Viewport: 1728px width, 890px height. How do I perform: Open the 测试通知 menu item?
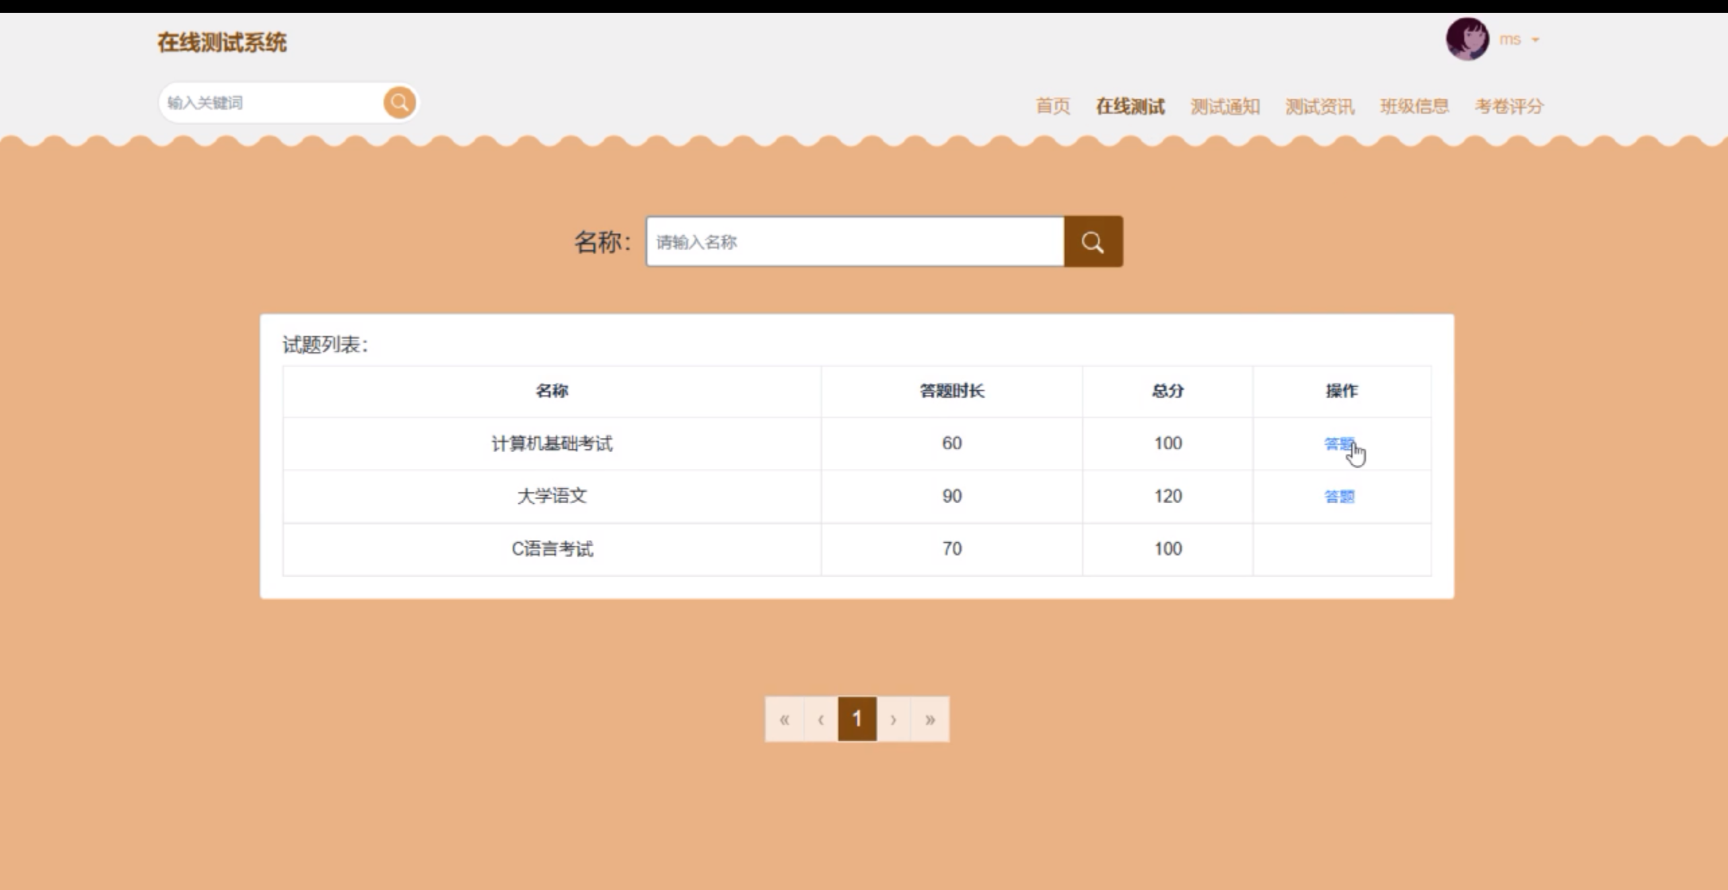pyautogui.click(x=1225, y=106)
